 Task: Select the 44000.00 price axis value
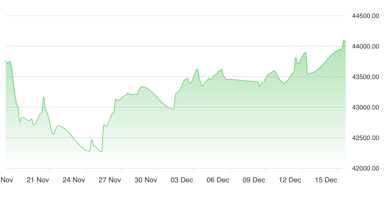click(x=365, y=47)
